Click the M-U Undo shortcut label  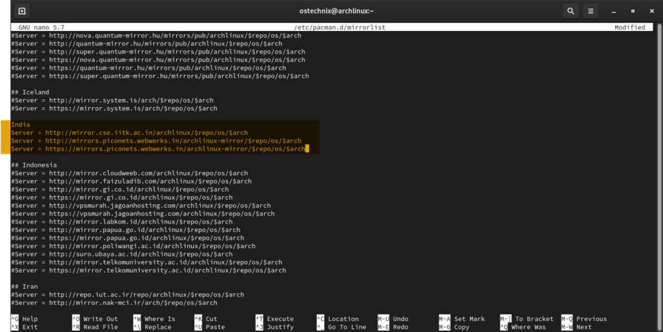393,319
